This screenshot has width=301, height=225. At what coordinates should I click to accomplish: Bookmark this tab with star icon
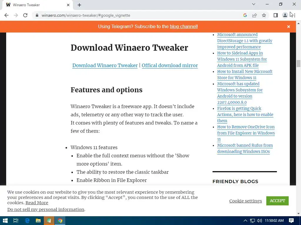pos(264,15)
